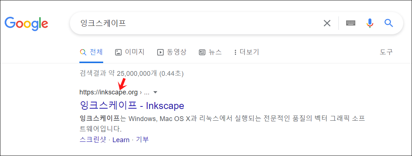Switch to the 뉴스 tab

(x=210, y=52)
